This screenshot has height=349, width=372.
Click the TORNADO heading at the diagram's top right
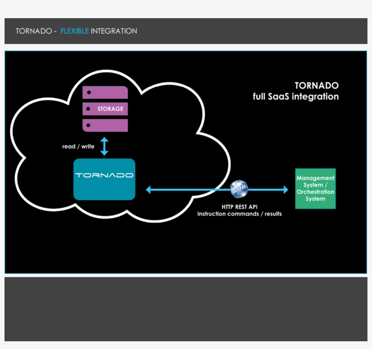pyautogui.click(x=316, y=85)
